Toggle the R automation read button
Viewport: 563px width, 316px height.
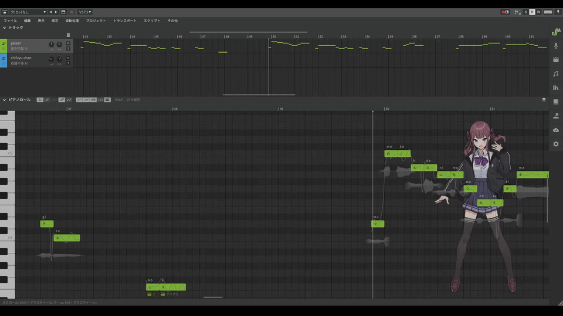532,12
